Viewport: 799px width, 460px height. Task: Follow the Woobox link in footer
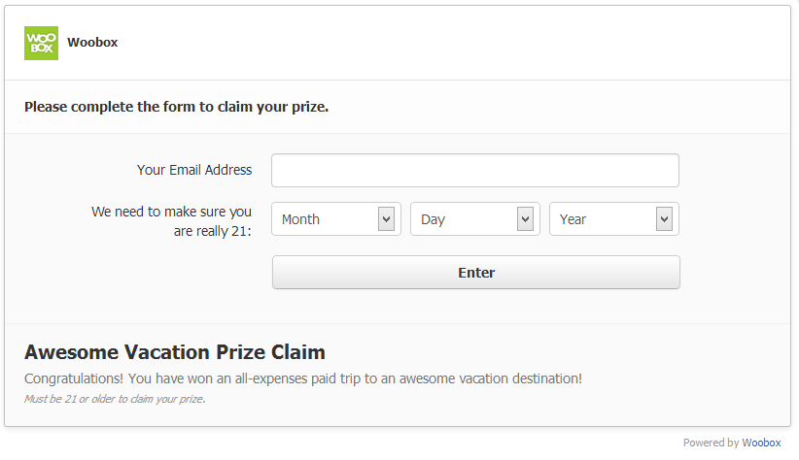761,443
